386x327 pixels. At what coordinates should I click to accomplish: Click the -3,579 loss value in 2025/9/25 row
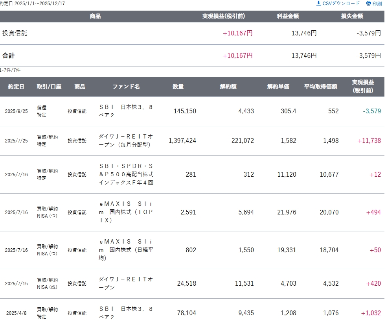pos(372,111)
